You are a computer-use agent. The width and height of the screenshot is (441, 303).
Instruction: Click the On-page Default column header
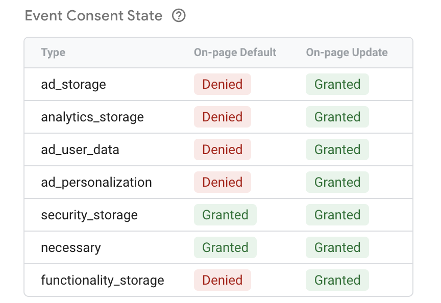point(235,53)
